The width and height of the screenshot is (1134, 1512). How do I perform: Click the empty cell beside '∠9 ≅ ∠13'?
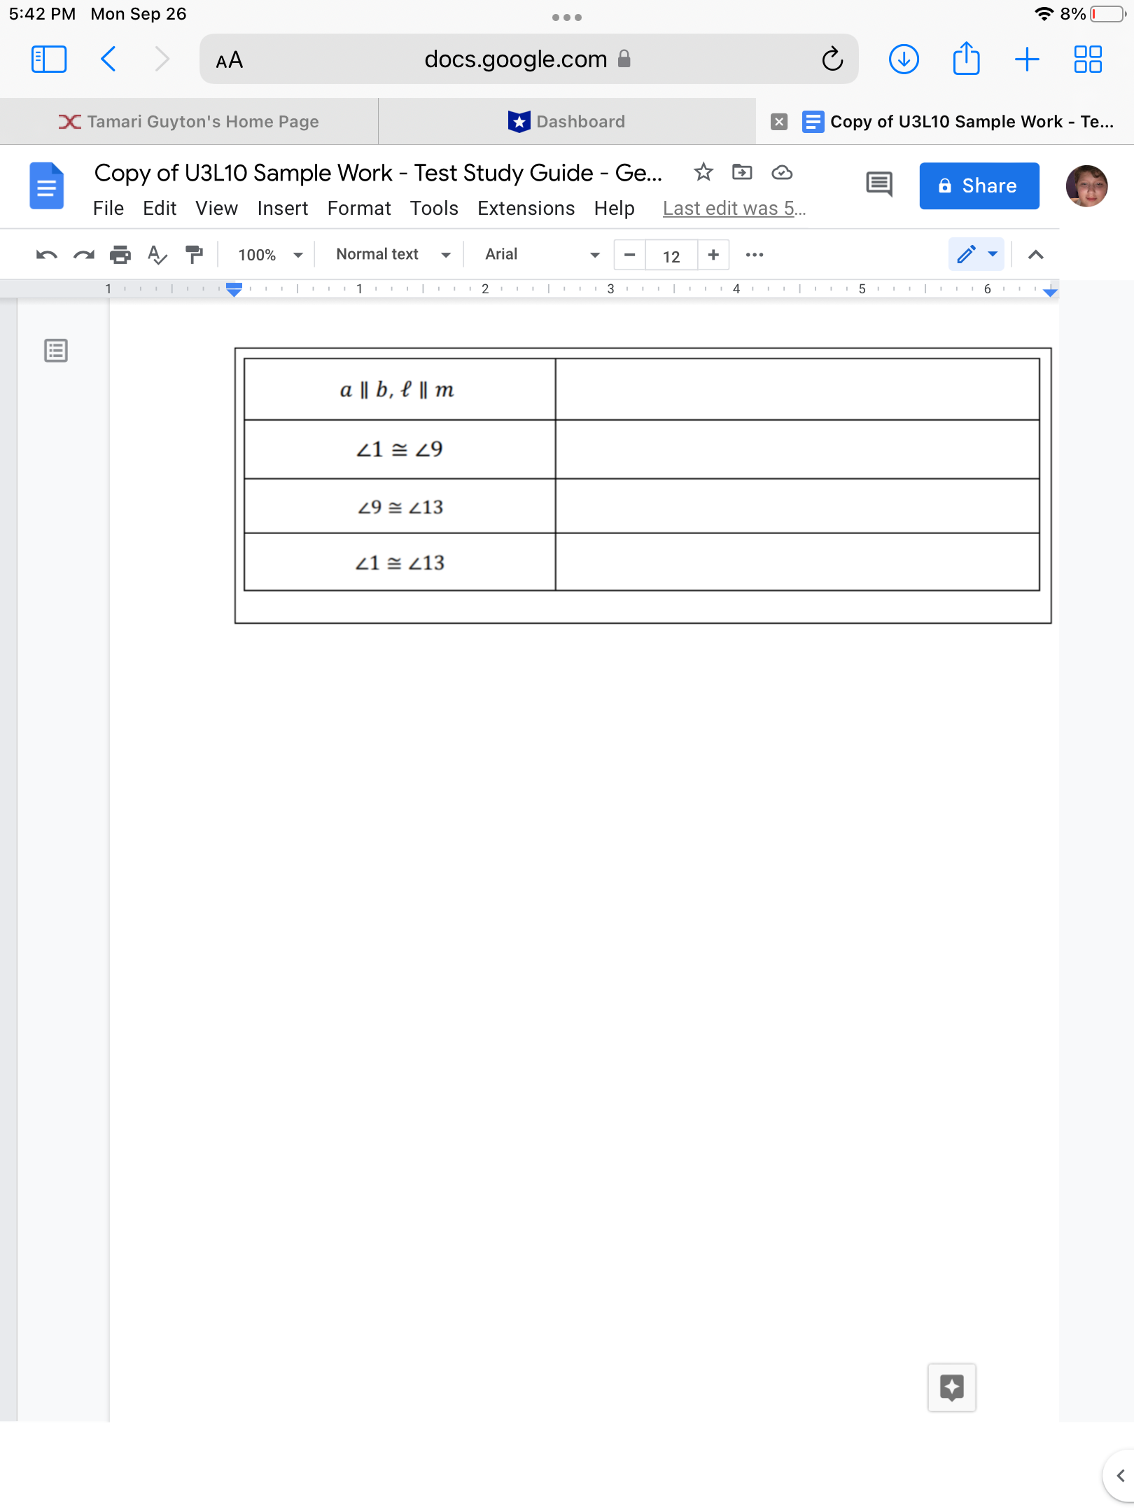(x=797, y=507)
